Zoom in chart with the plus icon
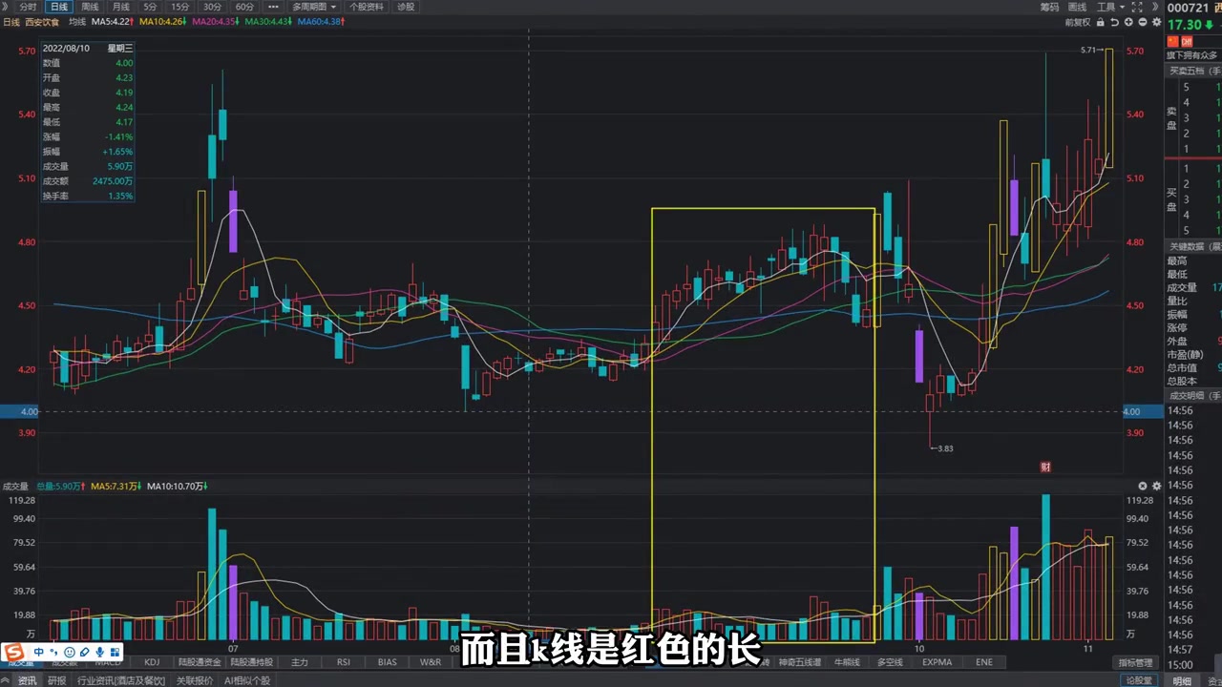The width and height of the screenshot is (1222, 687). [x=1130, y=21]
